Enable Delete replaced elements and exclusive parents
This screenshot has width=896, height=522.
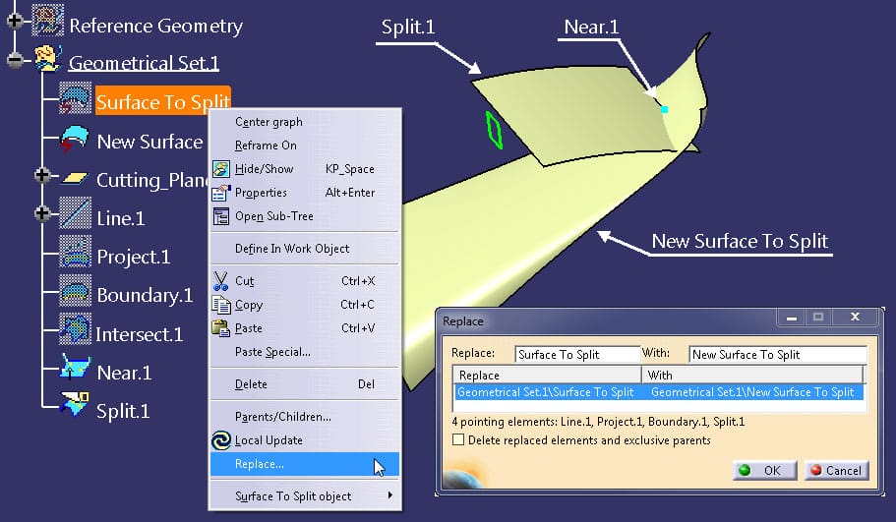point(458,439)
